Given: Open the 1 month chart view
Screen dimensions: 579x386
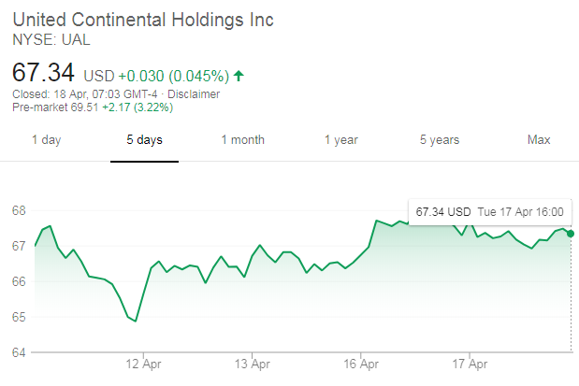Looking at the screenshot, I should (242, 140).
